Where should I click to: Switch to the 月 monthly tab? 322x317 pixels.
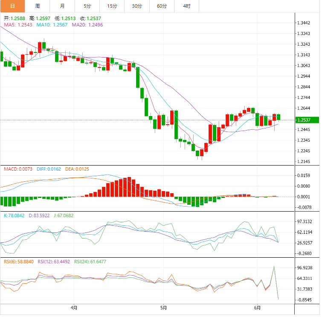[62, 6]
